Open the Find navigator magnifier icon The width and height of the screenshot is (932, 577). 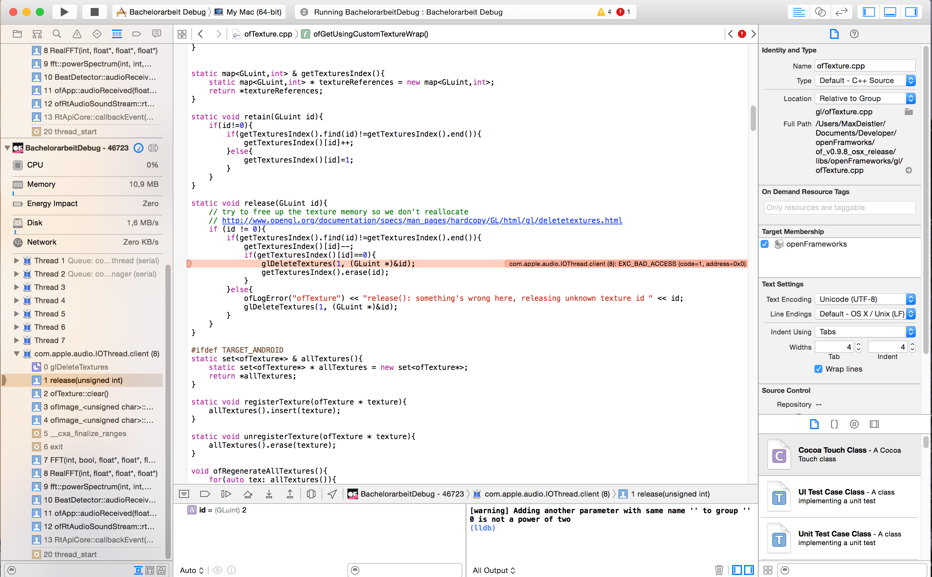(x=57, y=34)
